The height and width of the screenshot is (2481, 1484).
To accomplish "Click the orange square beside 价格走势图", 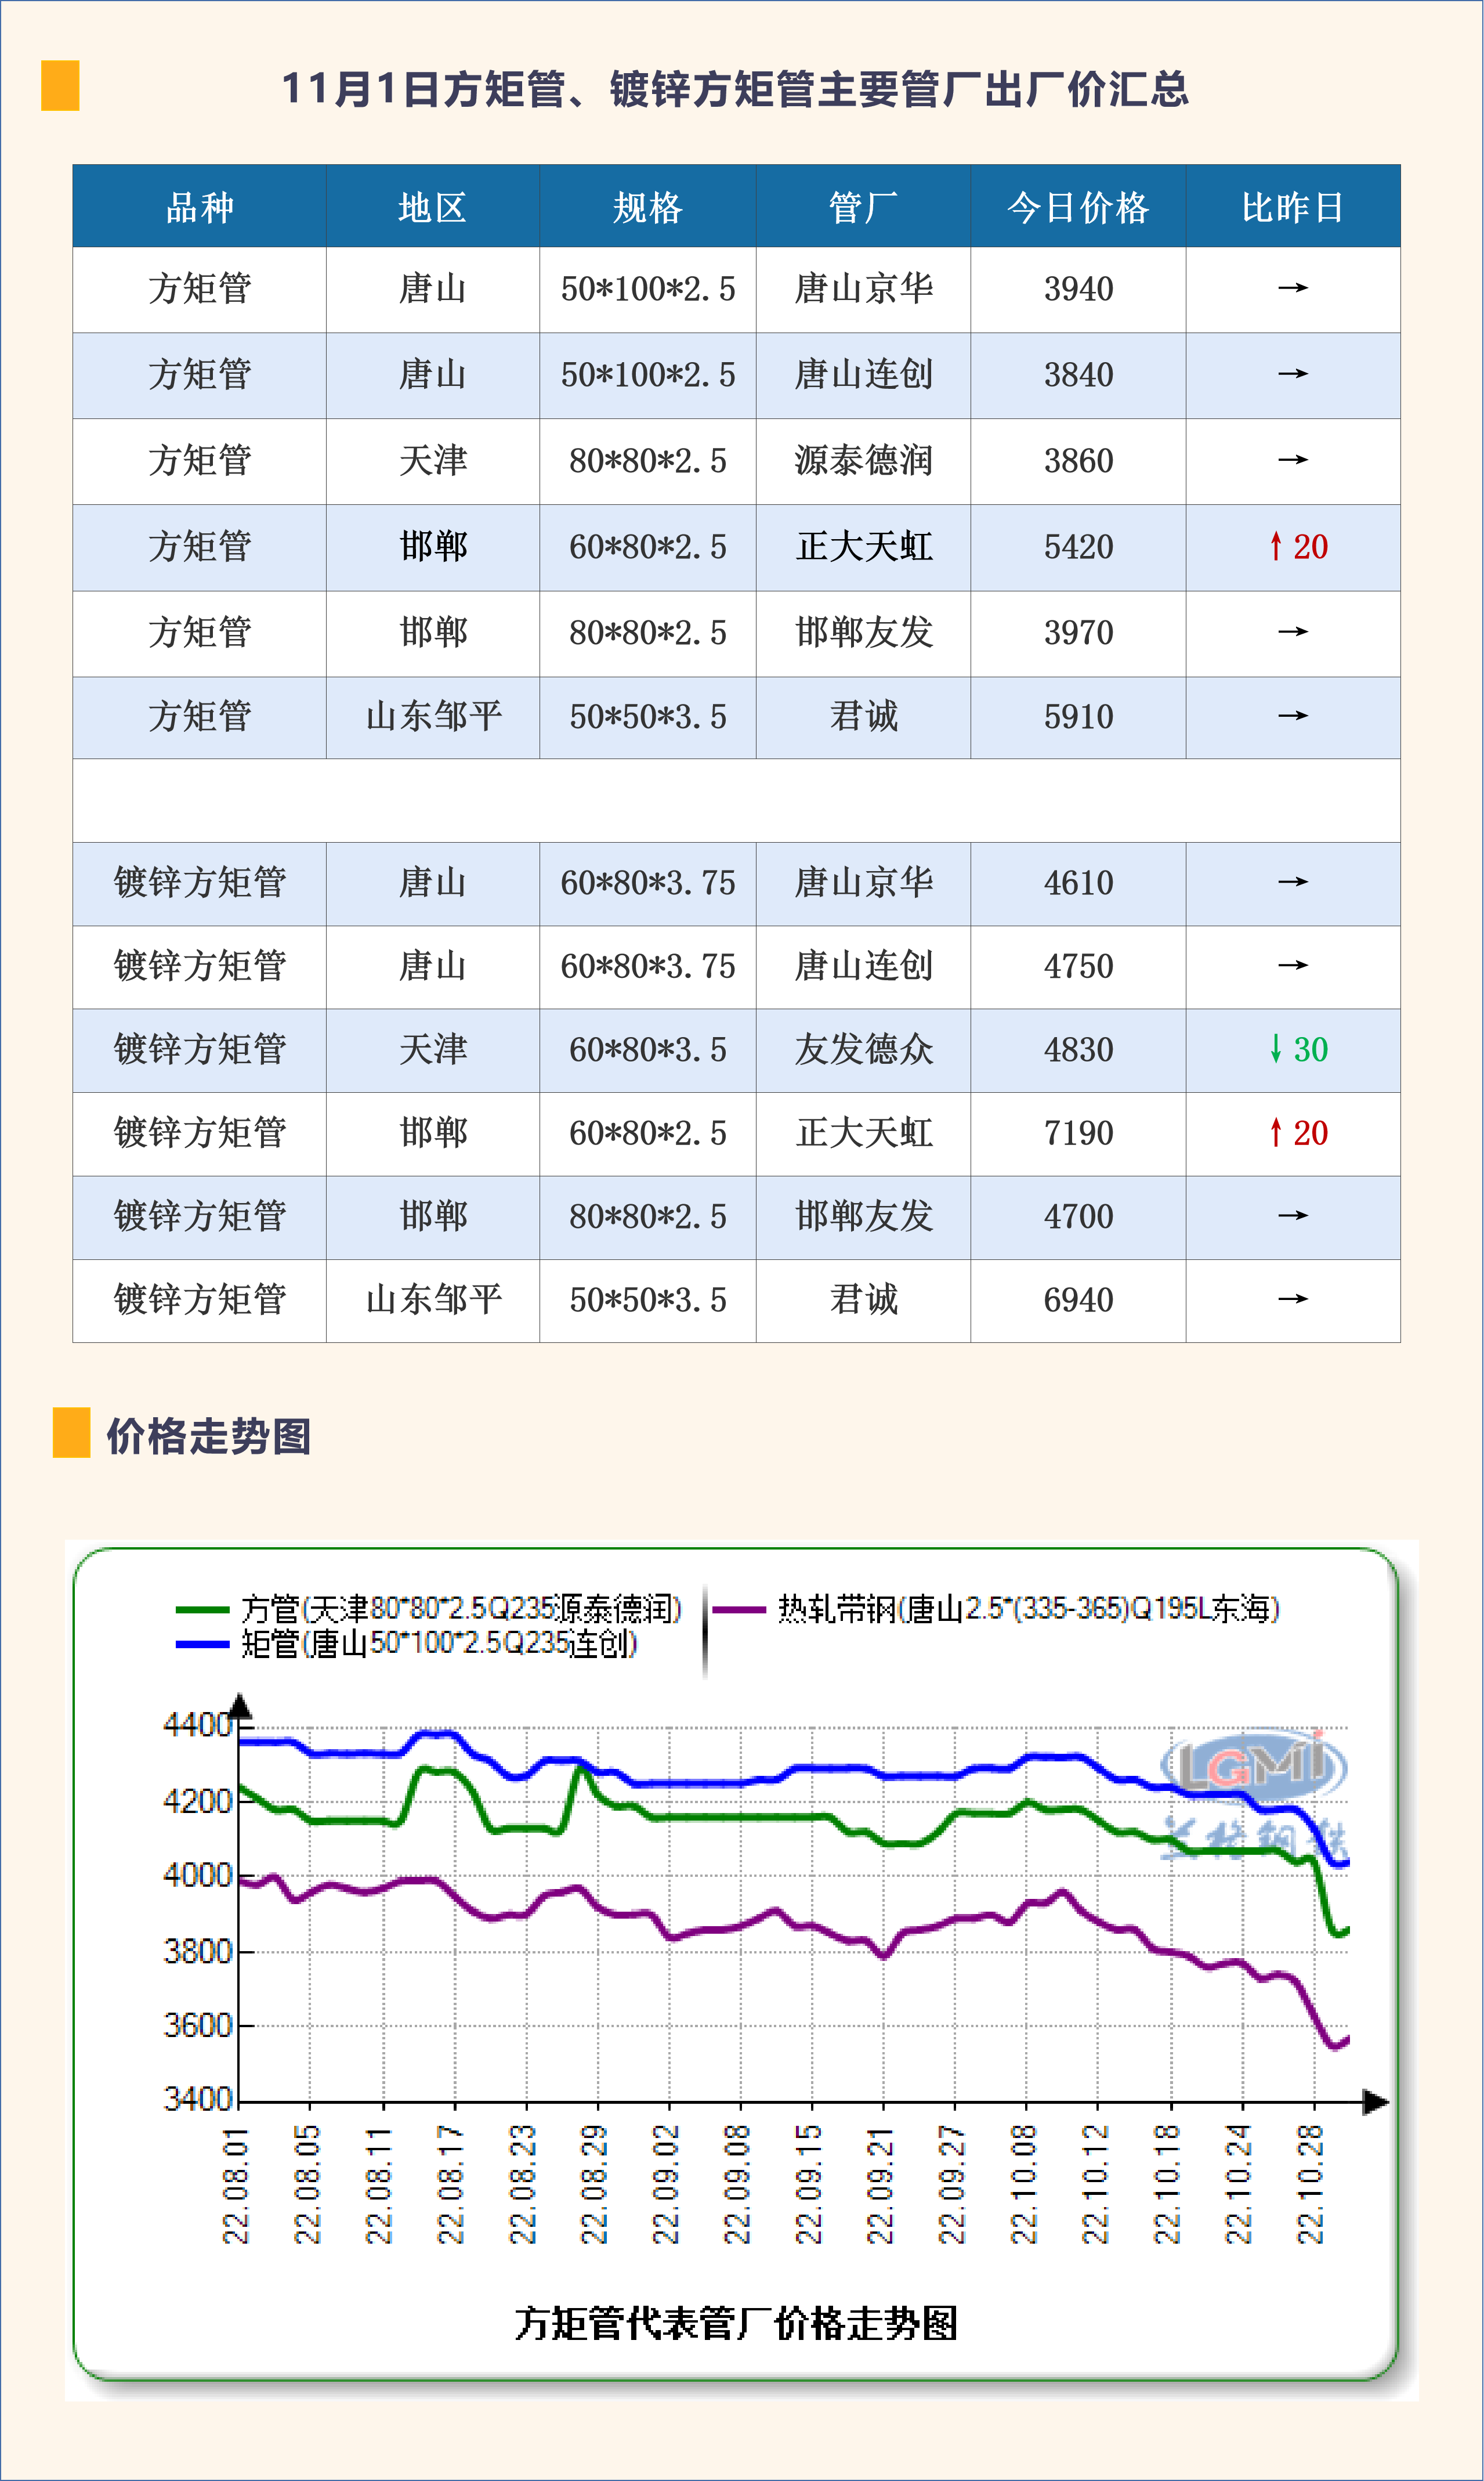I will [71, 1432].
